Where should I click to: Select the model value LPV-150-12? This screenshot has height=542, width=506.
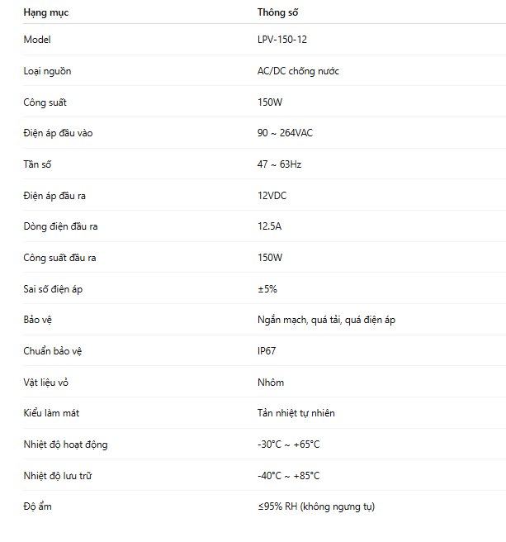(282, 40)
